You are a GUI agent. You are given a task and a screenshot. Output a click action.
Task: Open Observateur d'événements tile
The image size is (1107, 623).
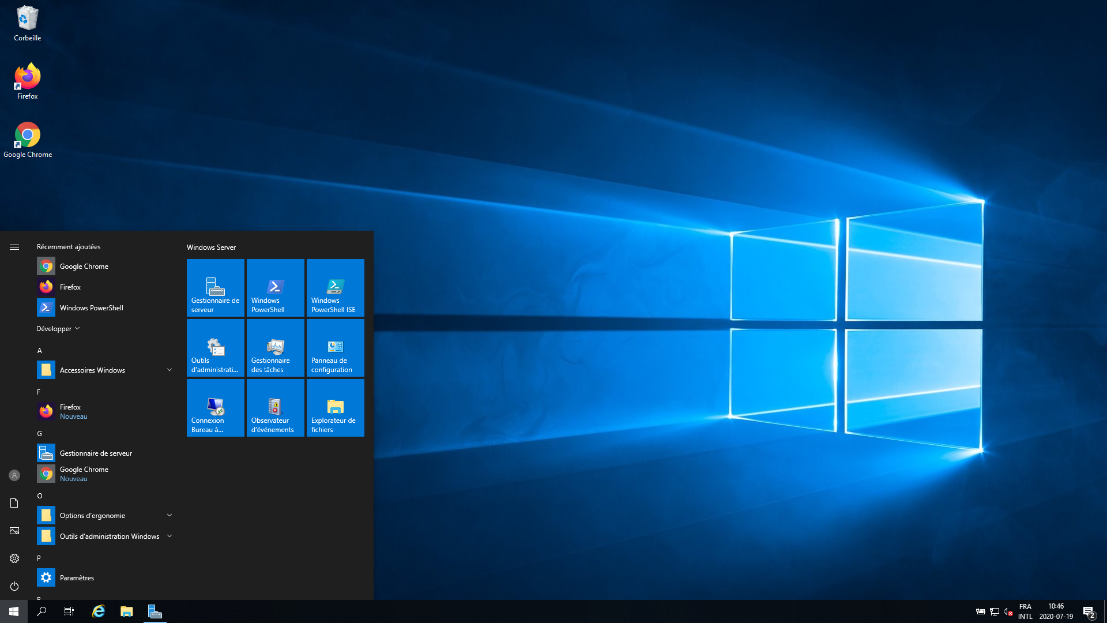[x=275, y=407]
